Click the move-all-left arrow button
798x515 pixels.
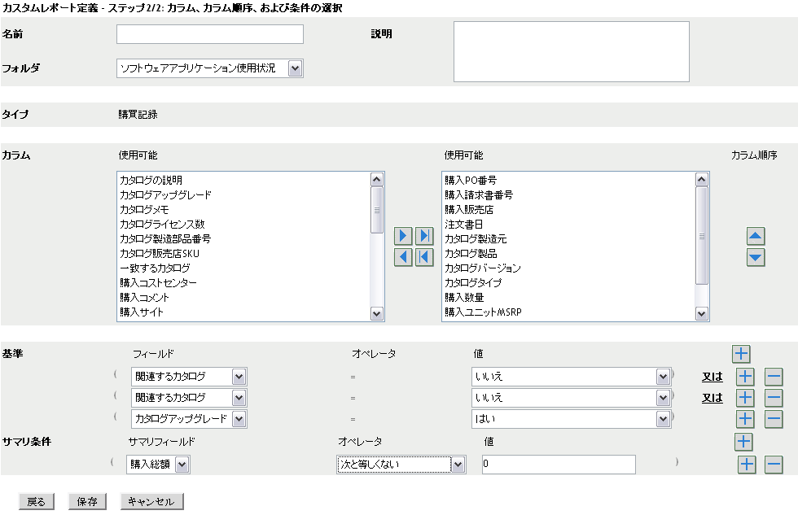[423, 257]
